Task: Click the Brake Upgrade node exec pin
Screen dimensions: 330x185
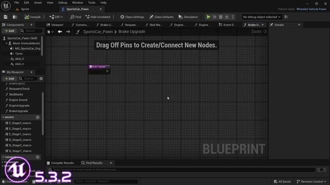Action: tap(107, 71)
